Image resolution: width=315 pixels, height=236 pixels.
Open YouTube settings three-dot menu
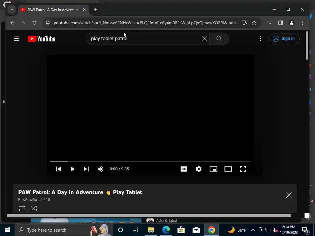[260, 39]
